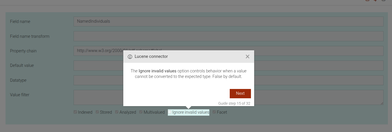This screenshot has height=132, width=392.
Task: Click the Field name transform input box
Action: pos(228,36)
